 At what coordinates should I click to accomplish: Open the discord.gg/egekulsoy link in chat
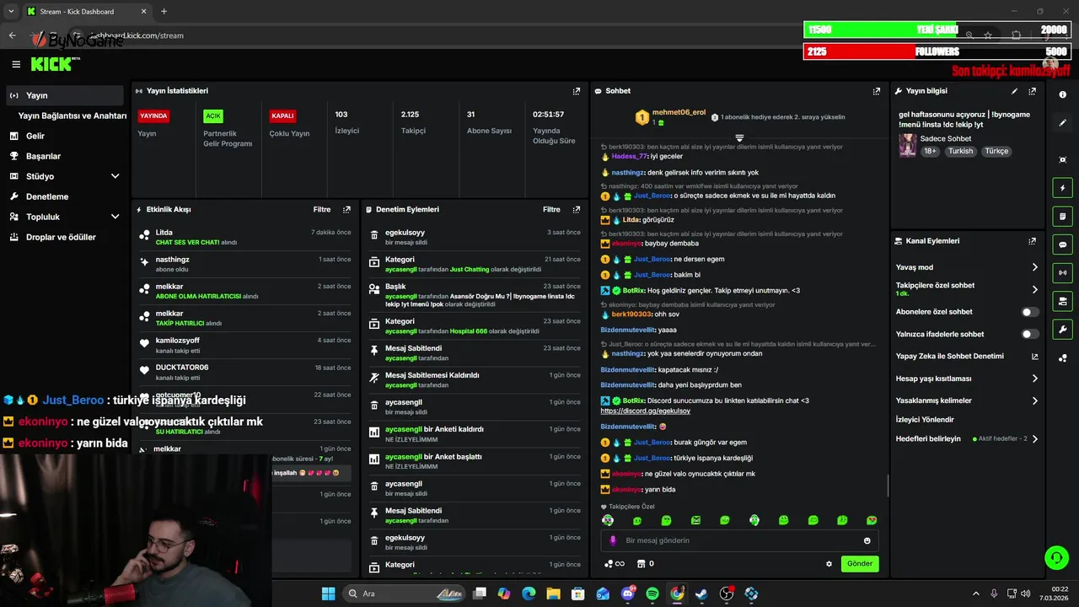646,411
